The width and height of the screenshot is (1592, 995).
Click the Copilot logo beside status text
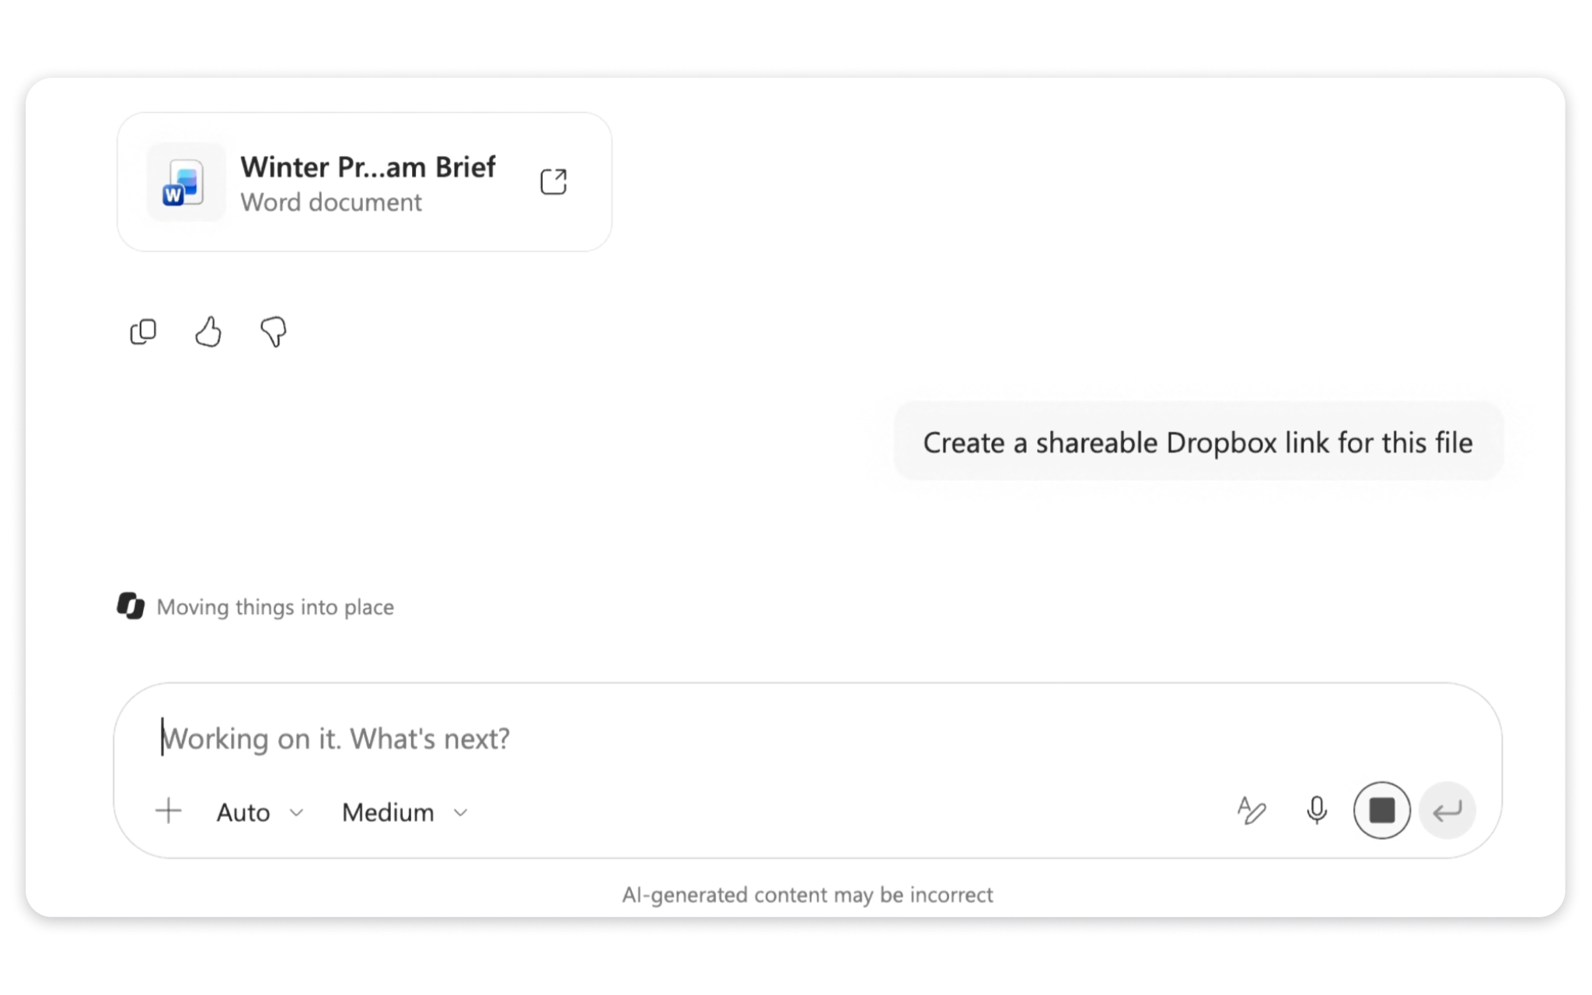tap(131, 606)
